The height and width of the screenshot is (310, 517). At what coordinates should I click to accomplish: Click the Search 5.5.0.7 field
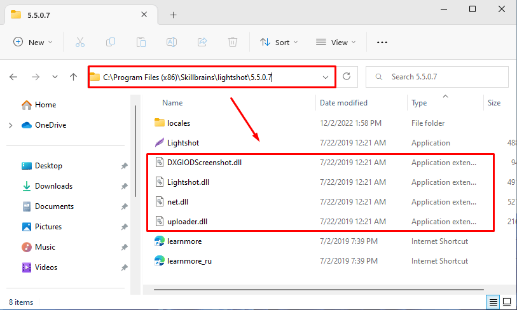click(x=437, y=77)
